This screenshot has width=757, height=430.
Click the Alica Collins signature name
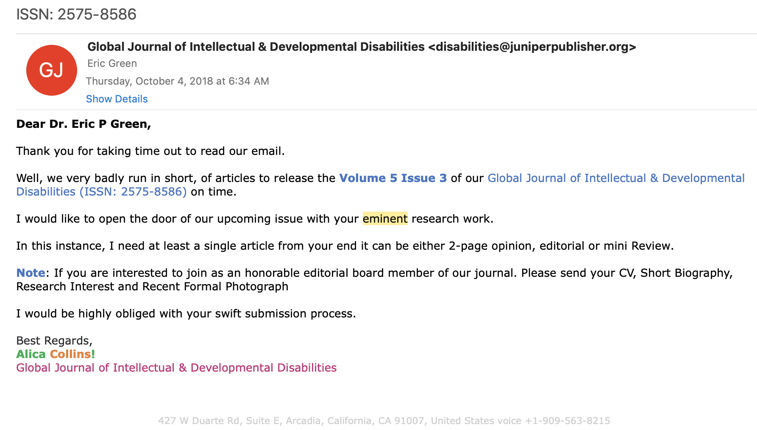[x=56, y=354]
